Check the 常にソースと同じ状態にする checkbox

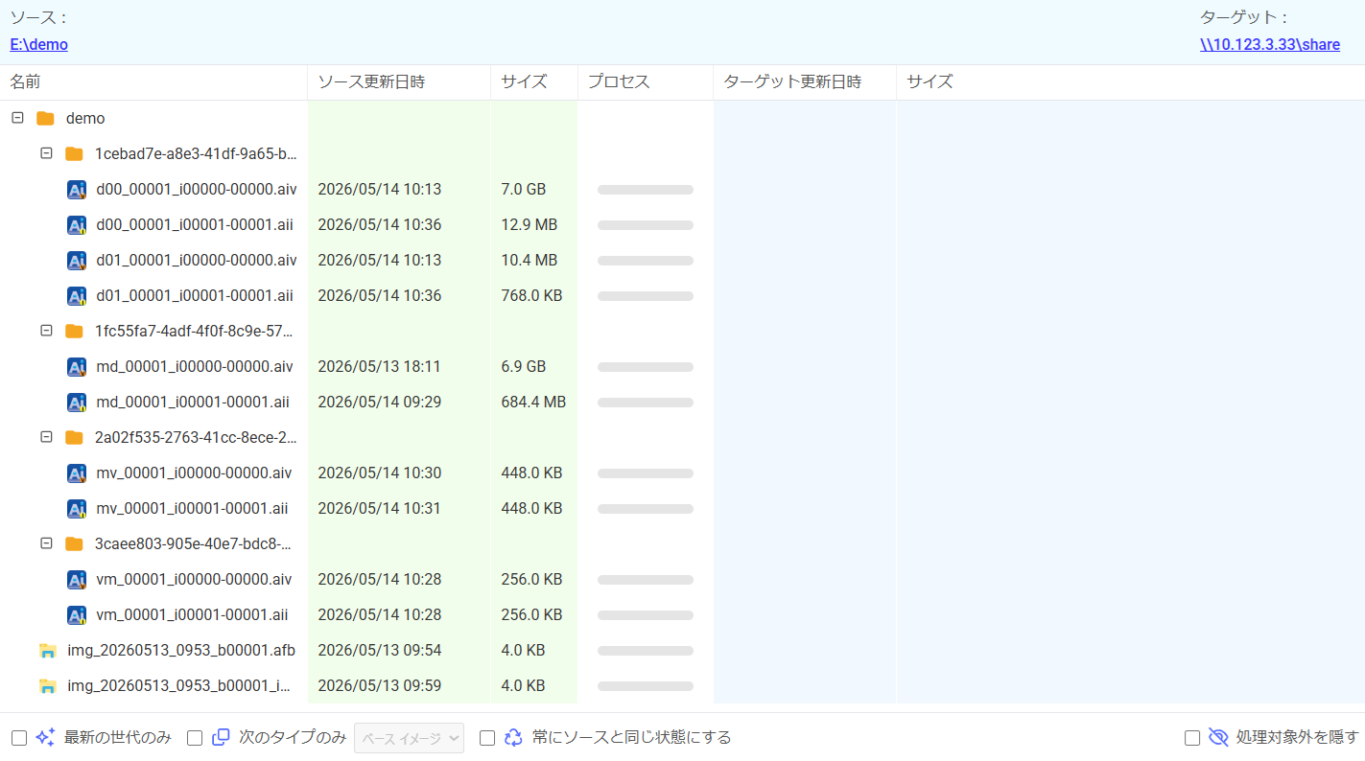pos(487,738)
